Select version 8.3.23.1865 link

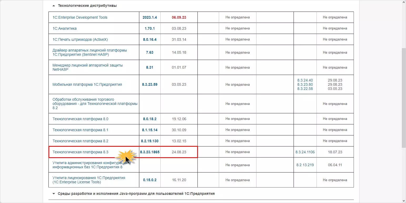(x=150, y=152)
